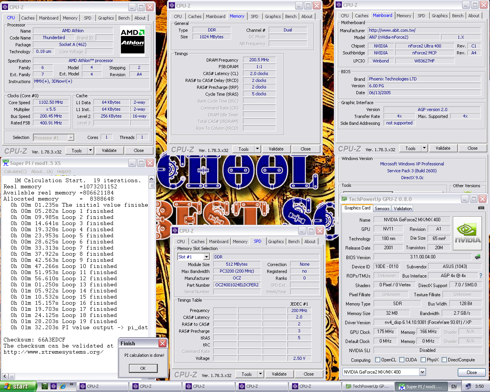Open Tools dropdown arrow in CPU-Z SPD window
Viewport: 490px width, 392px height.
(x=261, y=374)
